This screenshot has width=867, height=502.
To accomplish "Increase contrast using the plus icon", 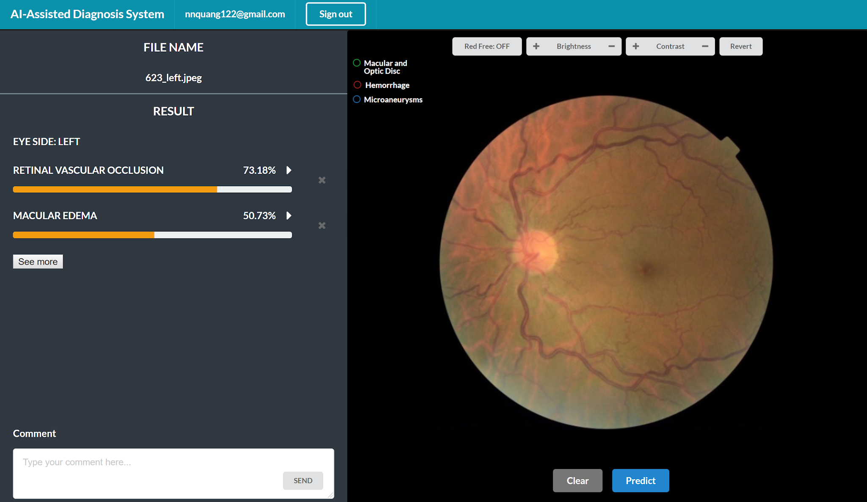I will pyautogui.click(x=636, y=46).
